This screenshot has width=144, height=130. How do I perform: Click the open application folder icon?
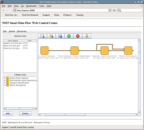(51, 36)
